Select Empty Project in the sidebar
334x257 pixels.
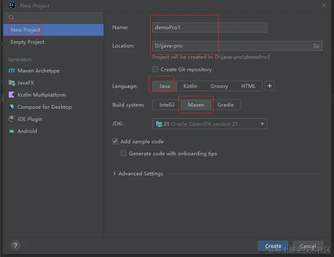point(53,42)
